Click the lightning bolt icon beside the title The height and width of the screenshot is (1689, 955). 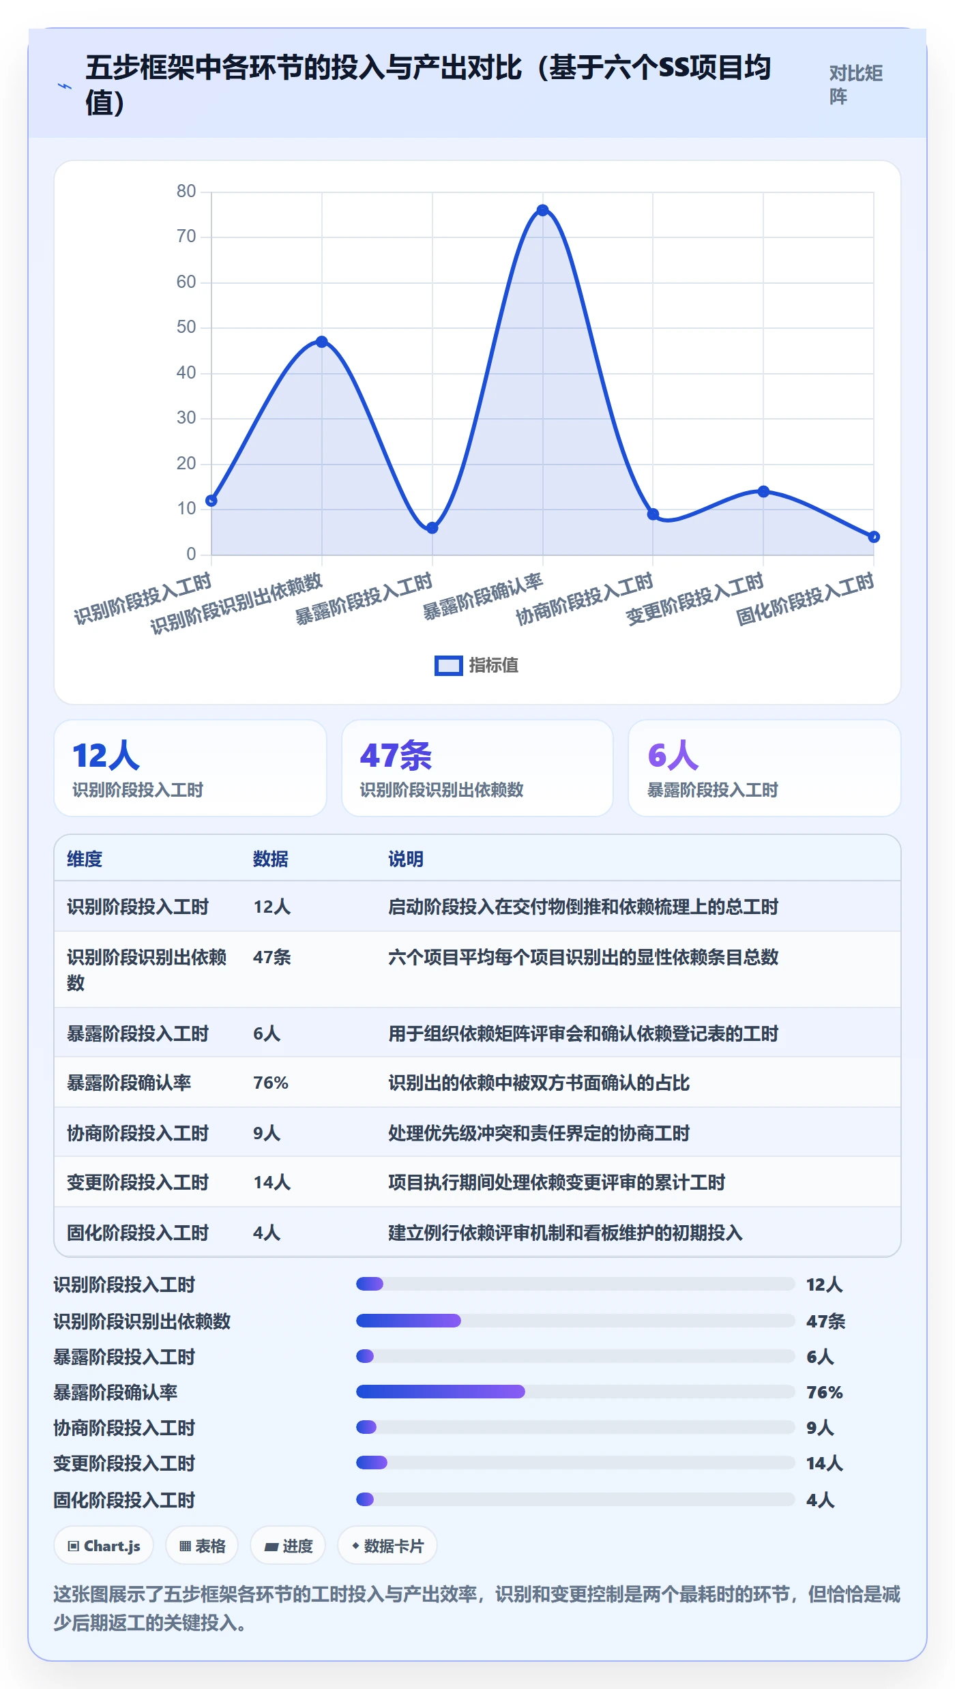(65, 86)
